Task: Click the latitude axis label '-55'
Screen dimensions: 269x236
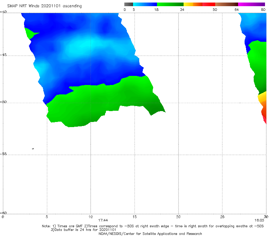Action: (x=3, y=154)
